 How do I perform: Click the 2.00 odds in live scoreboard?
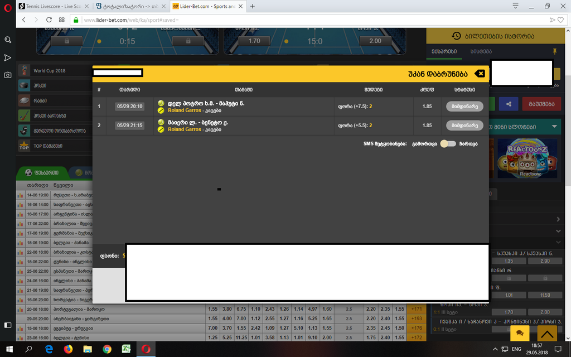click(x=375, y=41)
